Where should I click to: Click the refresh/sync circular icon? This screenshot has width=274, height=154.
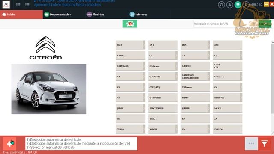pyautogui.click(x=221, y=5)
